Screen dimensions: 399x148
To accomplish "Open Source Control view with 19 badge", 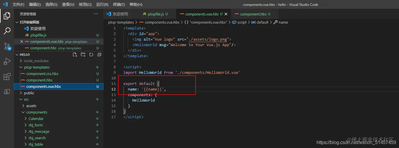I will (x=7, y=46).
